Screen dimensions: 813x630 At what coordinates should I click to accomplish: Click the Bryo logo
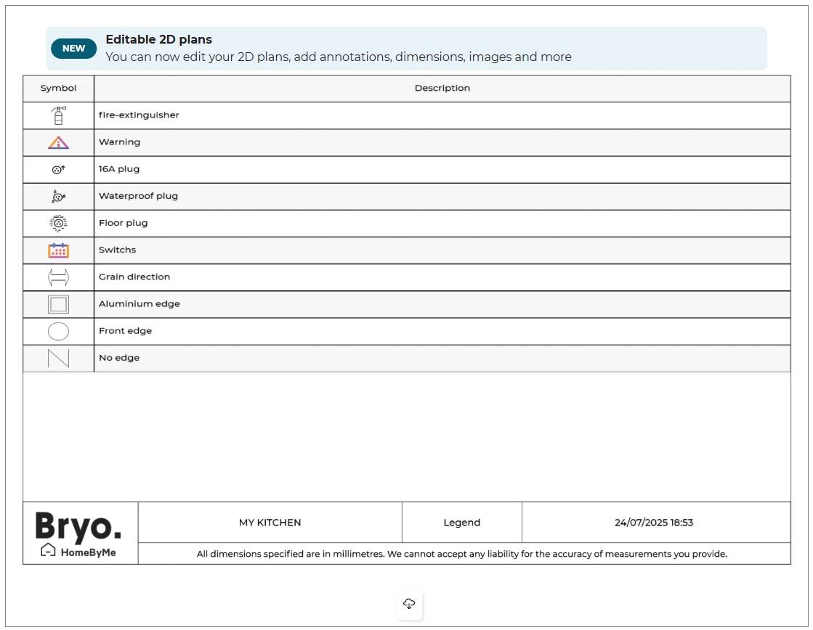click(x=78, y=526)
